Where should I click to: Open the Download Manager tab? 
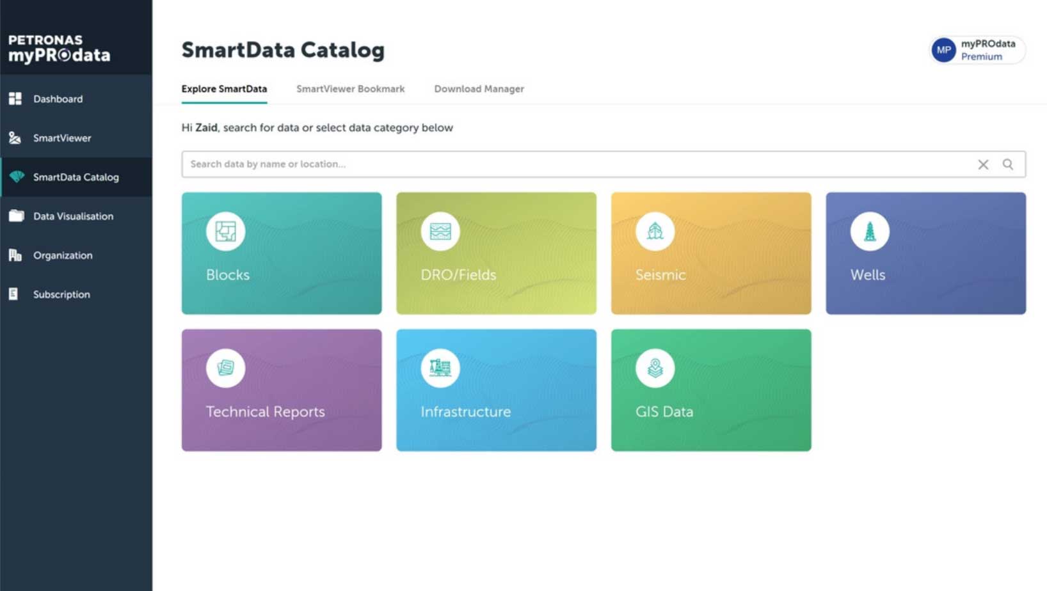click(x=479, y=89)
